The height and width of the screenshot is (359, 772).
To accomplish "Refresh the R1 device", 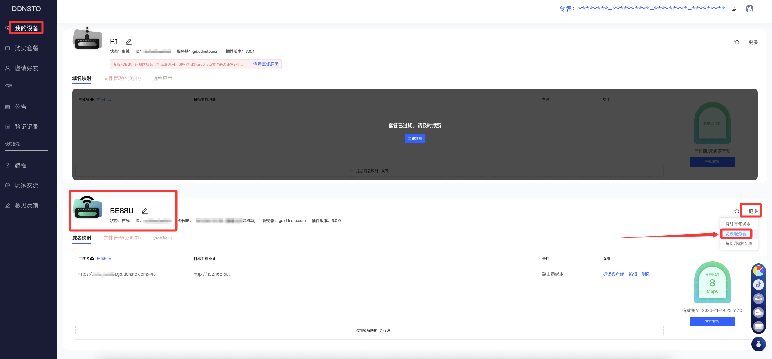I will (x=737, y=42).
